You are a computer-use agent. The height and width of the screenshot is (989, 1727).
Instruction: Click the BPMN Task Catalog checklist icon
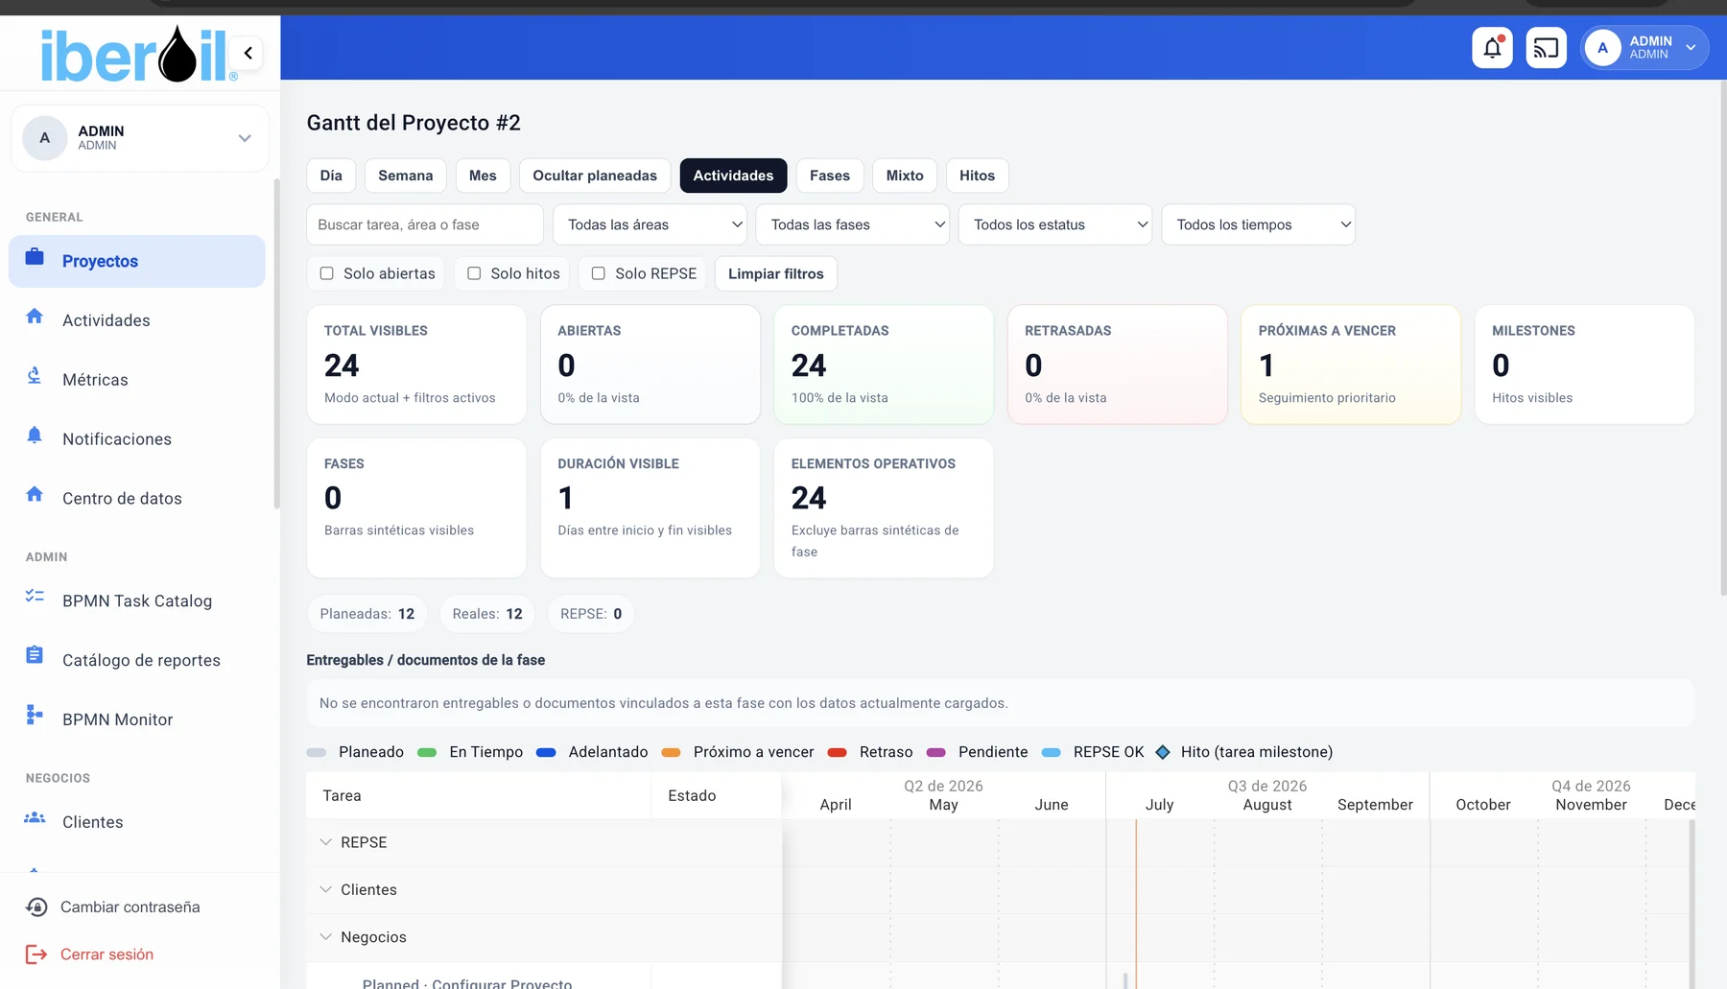click(x=35, y=597)
